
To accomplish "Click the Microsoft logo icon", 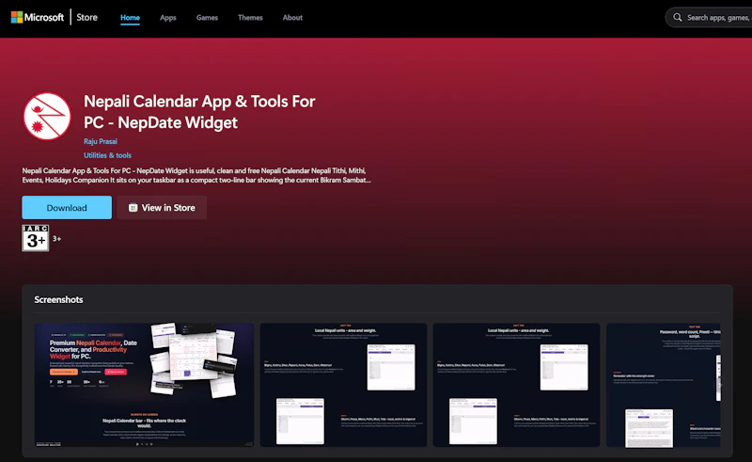I will tap(17, 17).
